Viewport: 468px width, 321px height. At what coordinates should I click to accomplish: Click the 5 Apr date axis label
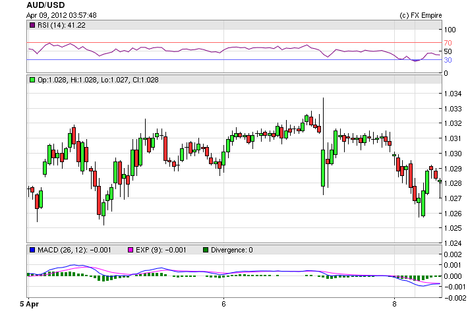click(29, 305)
